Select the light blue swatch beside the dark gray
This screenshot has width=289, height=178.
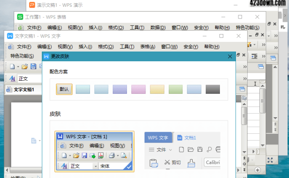coord(194,89)
